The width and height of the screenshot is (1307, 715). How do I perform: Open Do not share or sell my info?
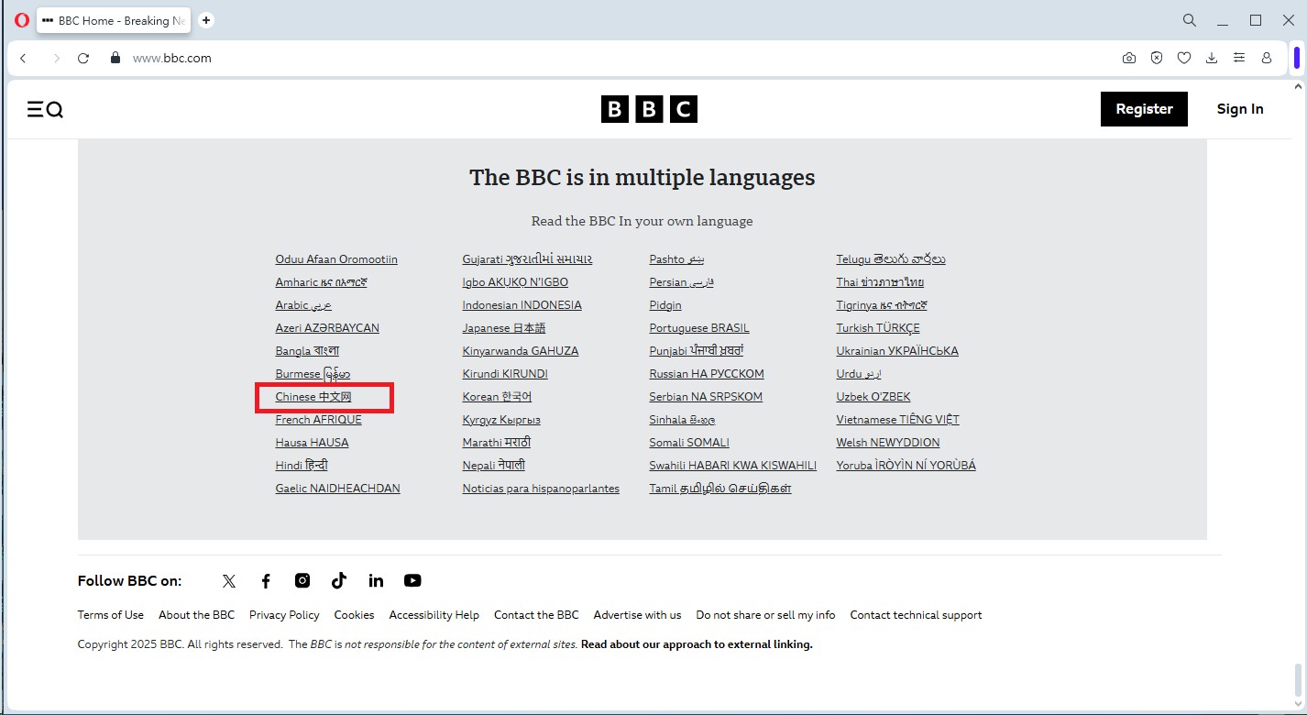coord(765,615)
